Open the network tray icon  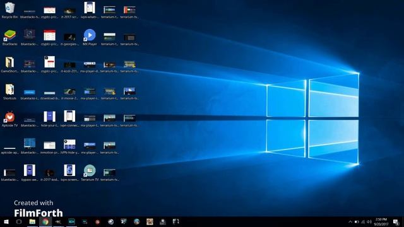click(363, 221)
